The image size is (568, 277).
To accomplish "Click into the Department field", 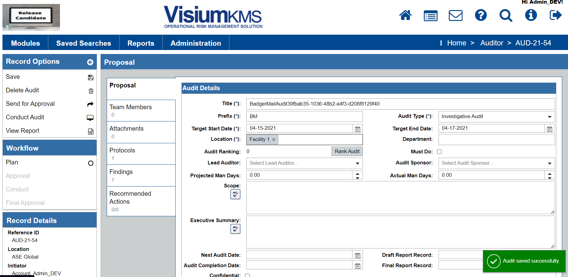I will click(497, 140).
